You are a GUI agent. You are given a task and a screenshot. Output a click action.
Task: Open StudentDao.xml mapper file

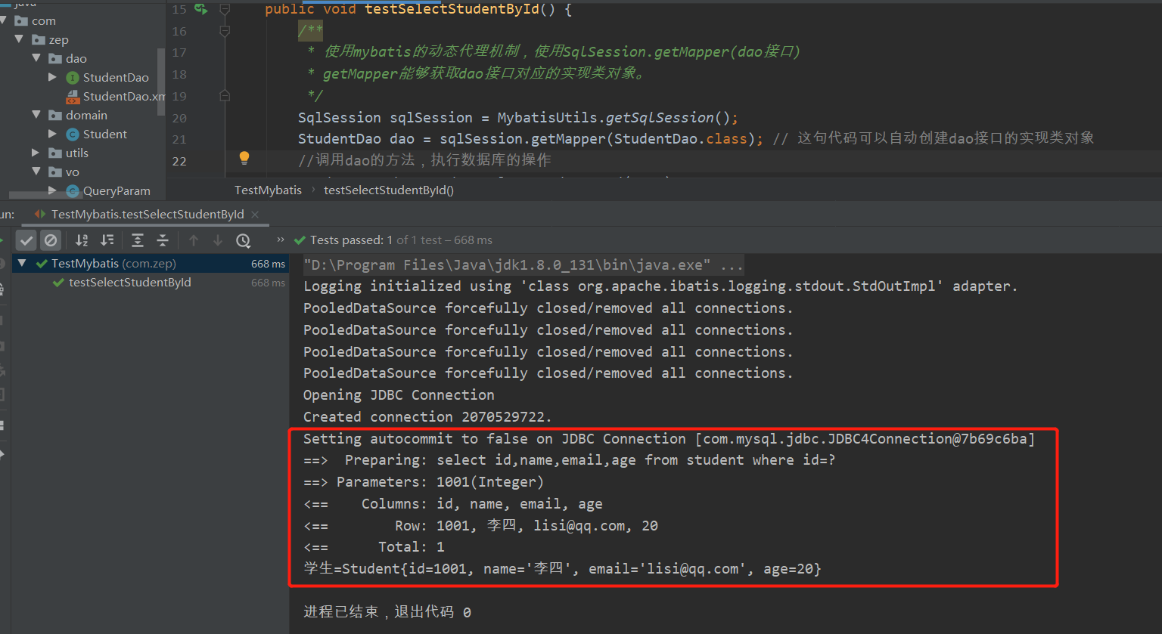[x=123, y=96]
